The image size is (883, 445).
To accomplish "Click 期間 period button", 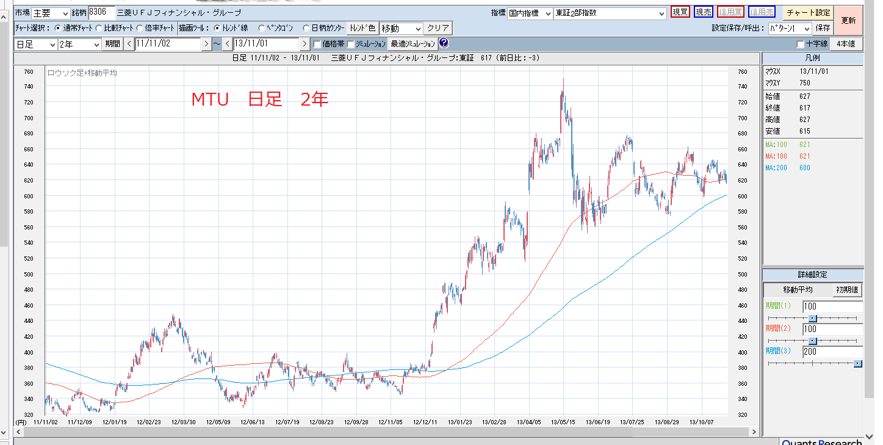I will click(112, 44).
